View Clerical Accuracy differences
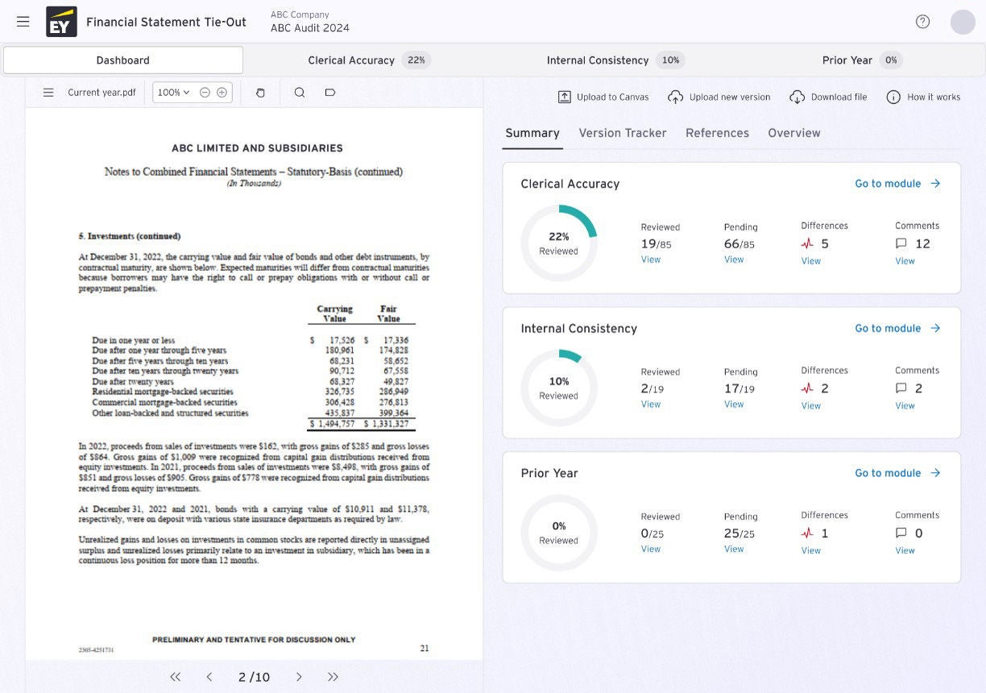986x693 pixels. [810, 261]
